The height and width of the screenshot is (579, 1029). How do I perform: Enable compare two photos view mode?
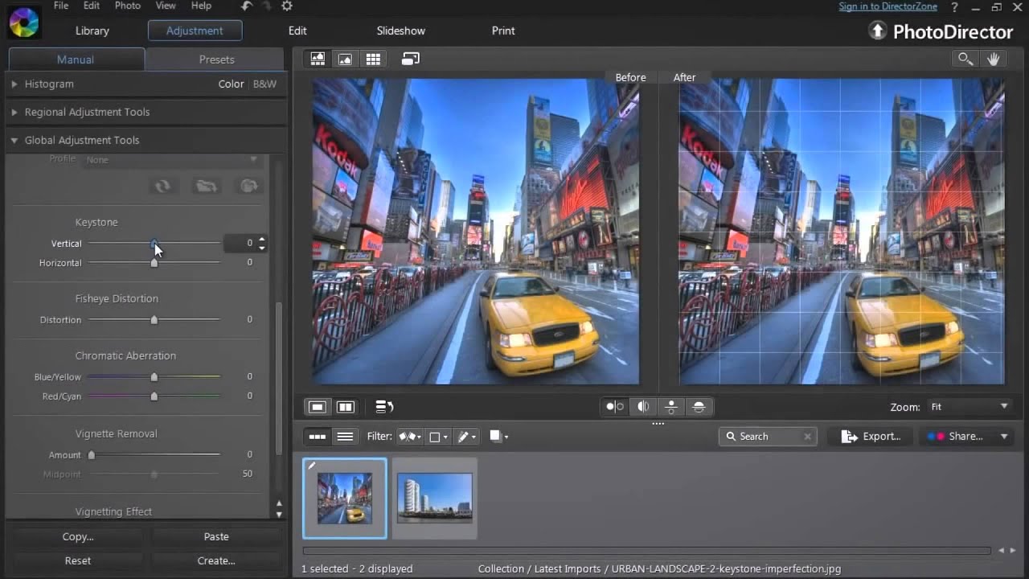coord(346,407)
